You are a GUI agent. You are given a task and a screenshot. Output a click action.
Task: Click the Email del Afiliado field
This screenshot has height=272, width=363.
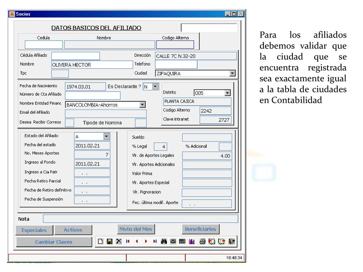coord(106,114)
